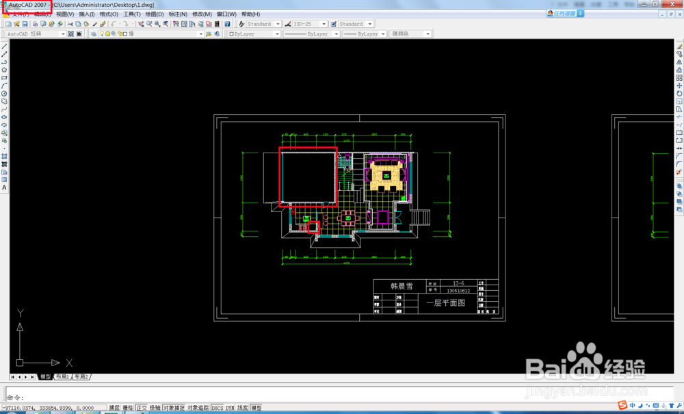Click the Move tool in modify toolbar
This screenshot has height=414, width=684.
679,86
